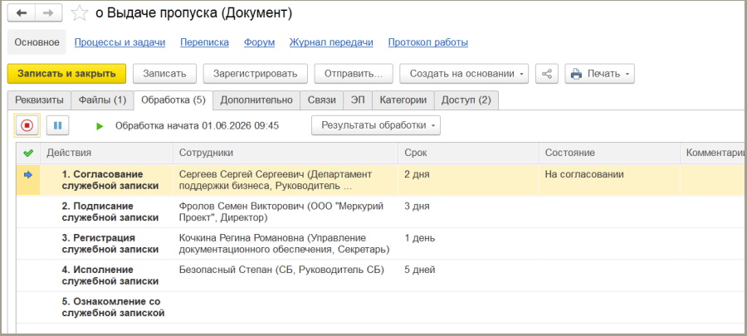747x336 pixels.
Task: Click the 5 дней deadline cell
Action: pyautogui.click(x=469, y=275)
